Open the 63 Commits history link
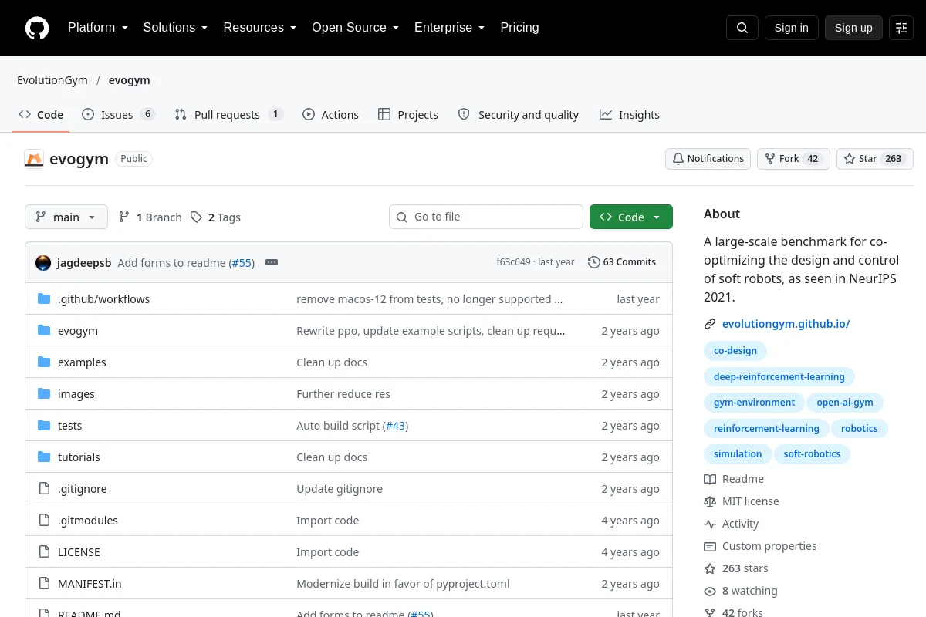This screenshot has width=926, height=617. tap(622, 262)
